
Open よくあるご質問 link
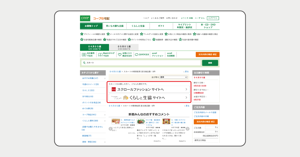pos(157,18)
